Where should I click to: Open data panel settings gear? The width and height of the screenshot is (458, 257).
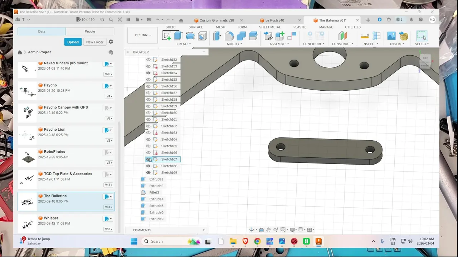(111, 42)
